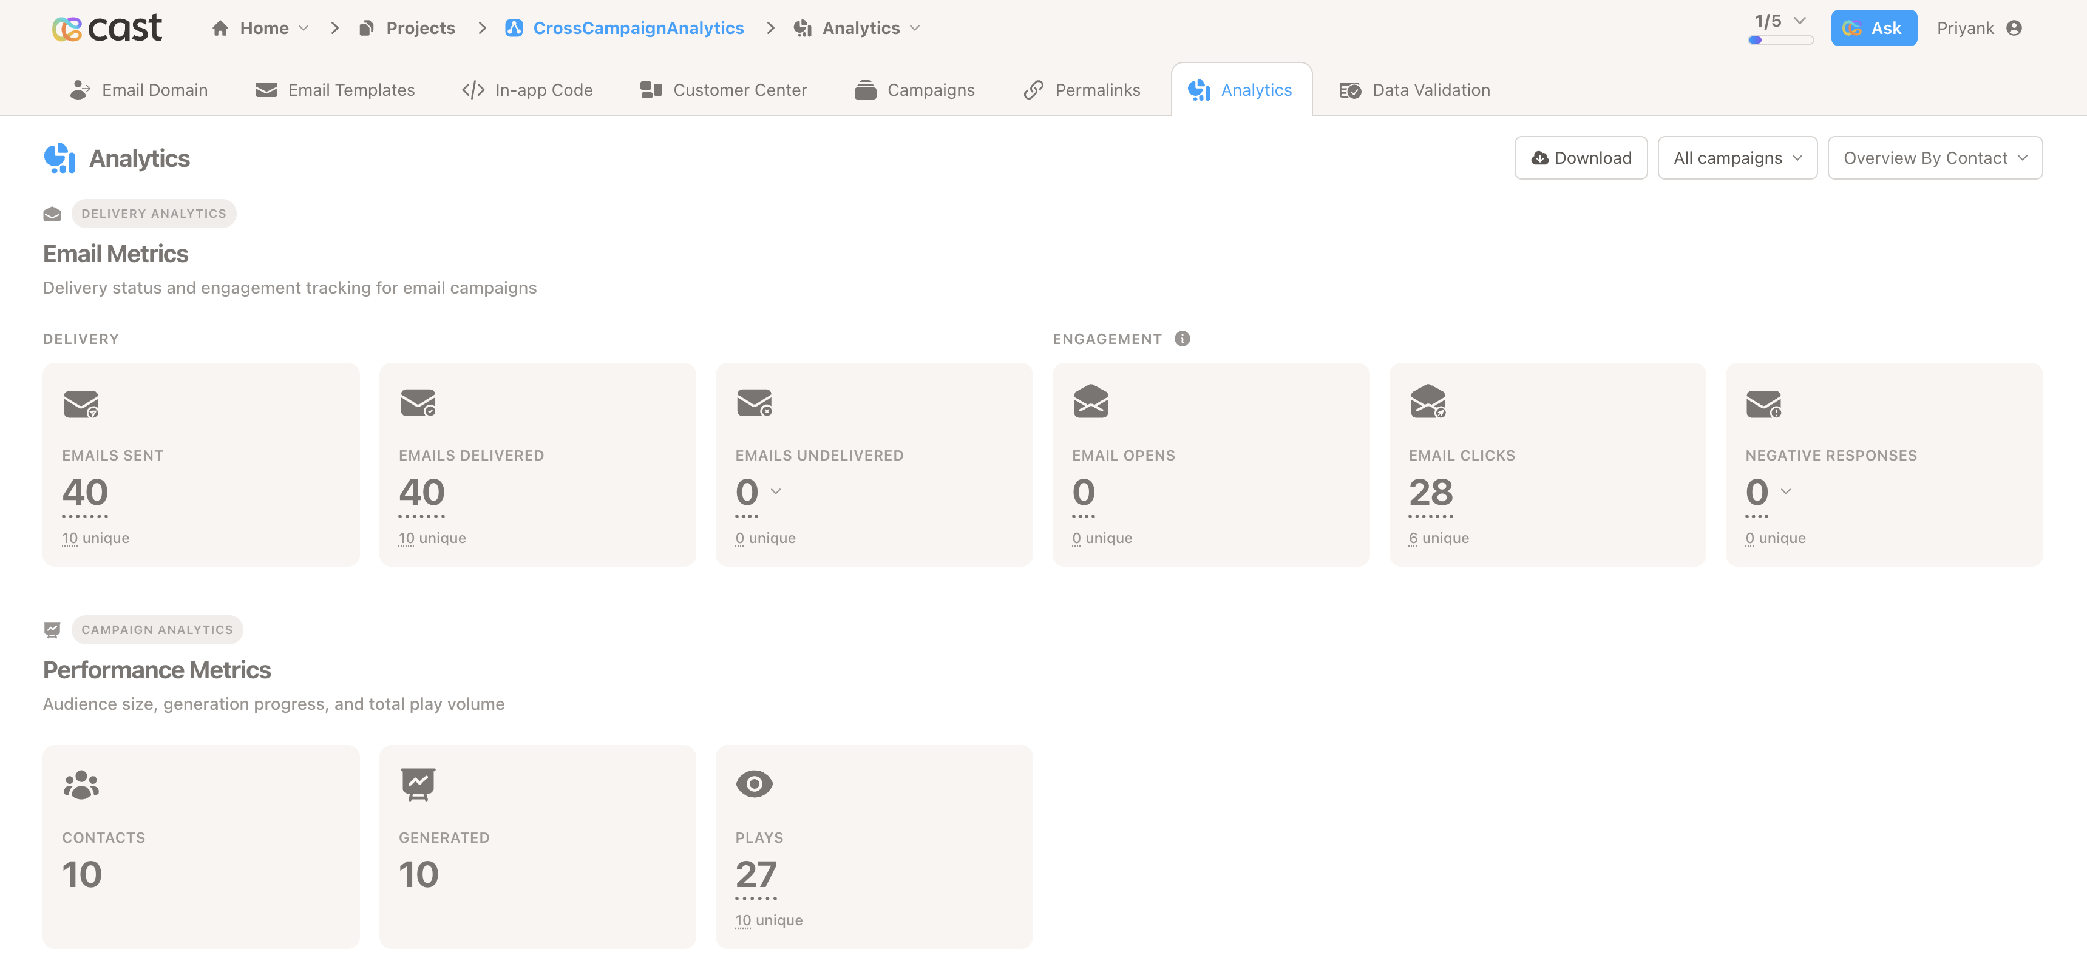Click '10 unique' under Plays
Viewport: 2087px width, 972px height.
(769, 920)
